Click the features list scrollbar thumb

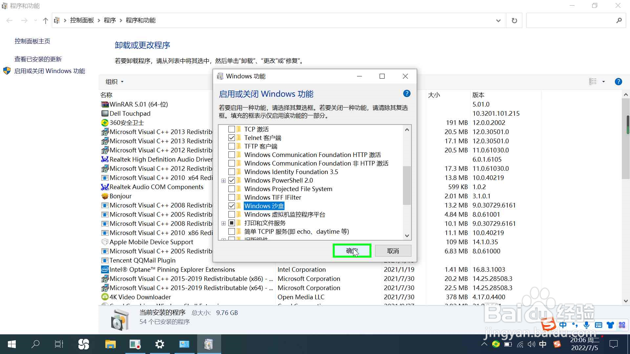(407, 186)
